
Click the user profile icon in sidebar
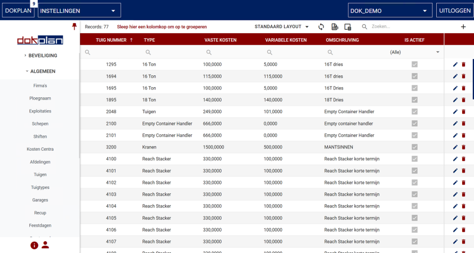click(46, 245)
